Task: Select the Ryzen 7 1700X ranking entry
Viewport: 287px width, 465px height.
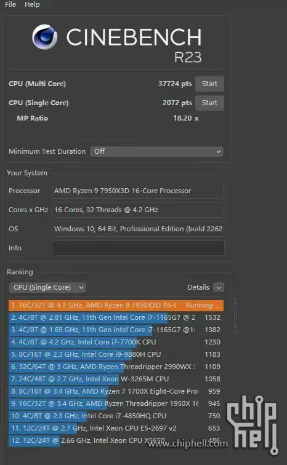Action: (116, 391)
